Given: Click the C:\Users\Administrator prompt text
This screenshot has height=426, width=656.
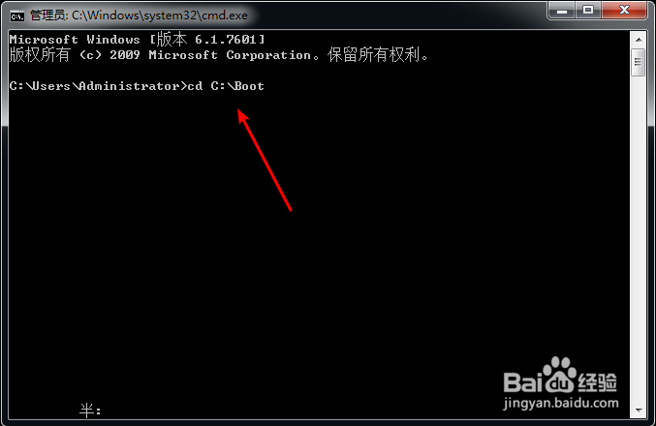Looking at the screenshot, I should pos(98,86).
